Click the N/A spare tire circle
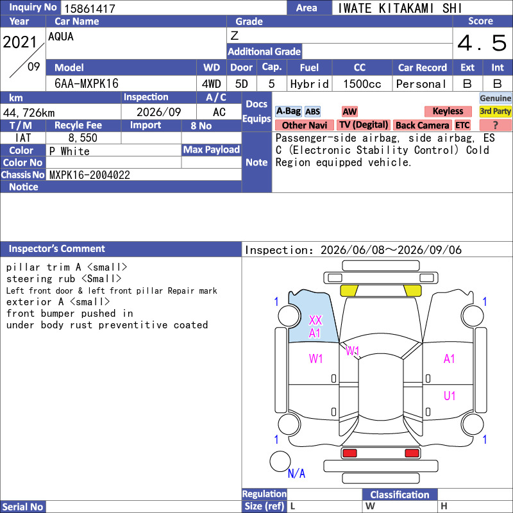The width and height of the screenshot is (513, 513). tap(280, 462)
